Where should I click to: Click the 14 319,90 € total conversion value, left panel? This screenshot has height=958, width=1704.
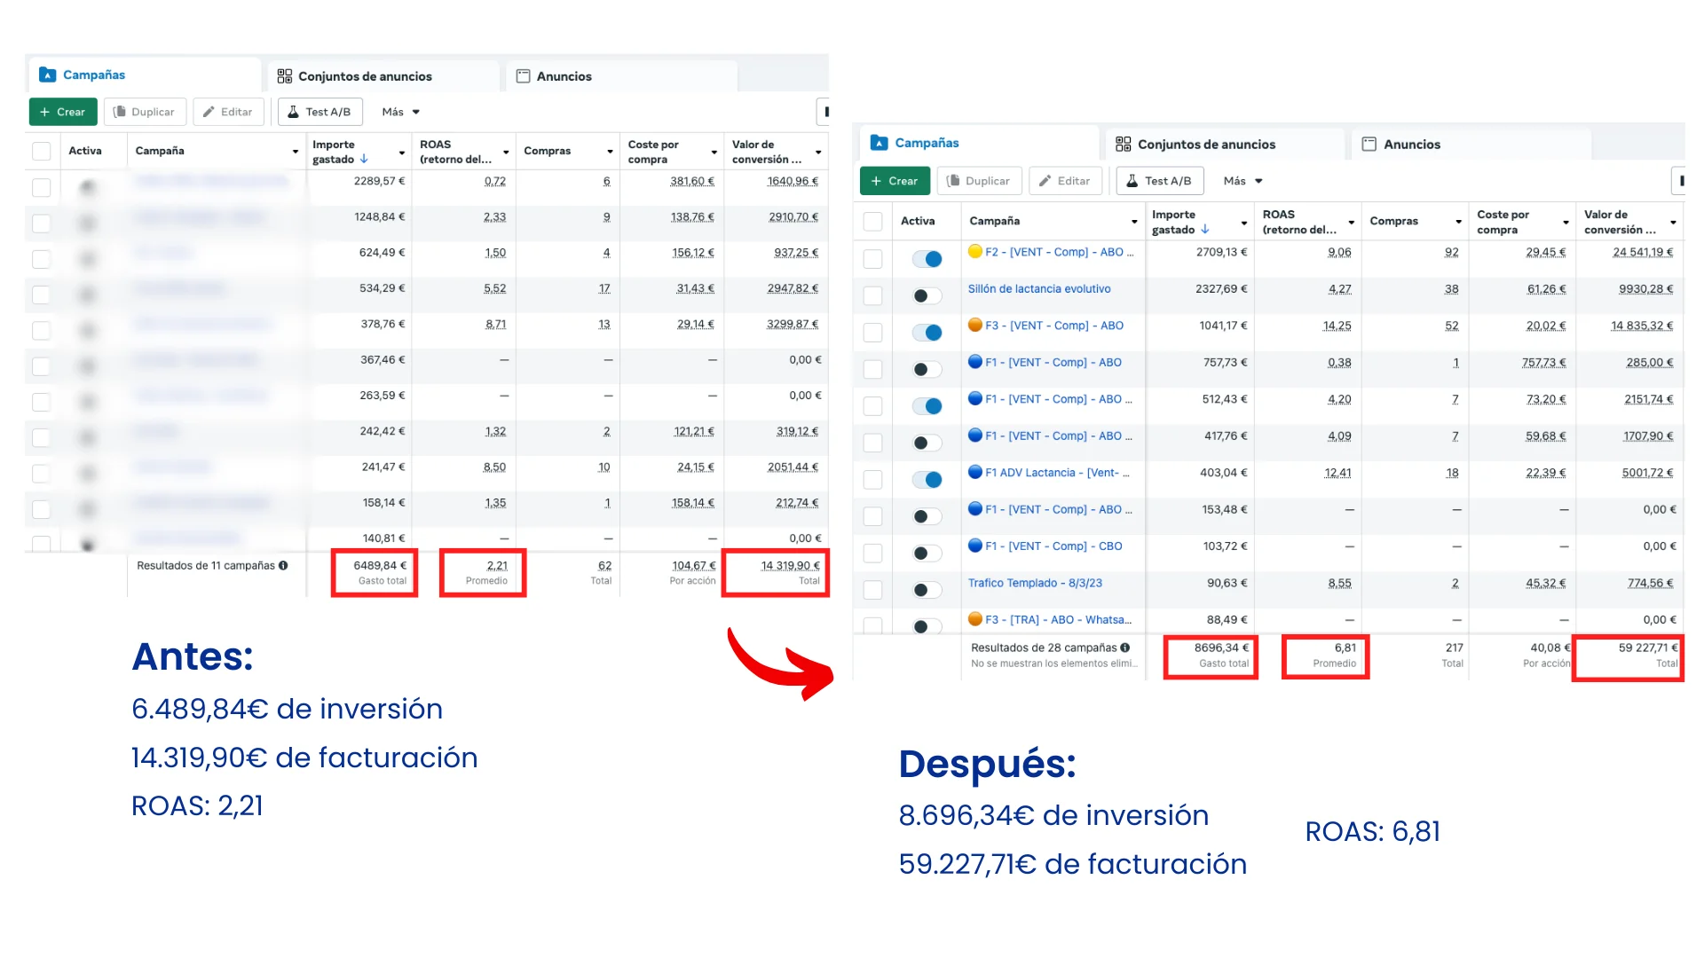click(x=791, y=566)
